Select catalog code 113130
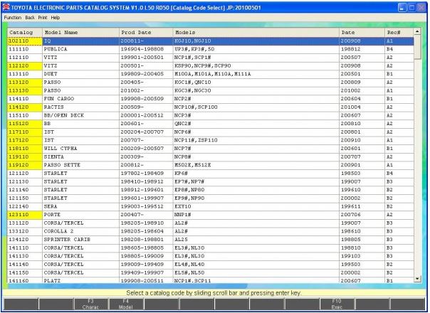The width and height of the screenshot is (430, 313). (x=25, y=90)
